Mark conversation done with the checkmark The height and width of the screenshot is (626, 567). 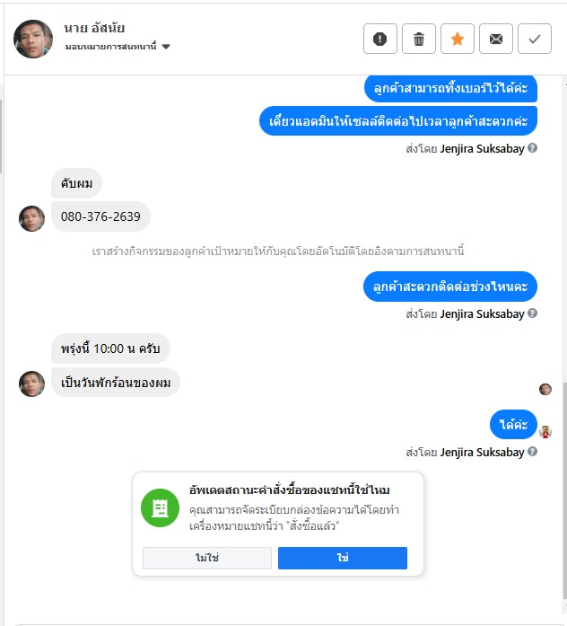click(x=535, y=39)
